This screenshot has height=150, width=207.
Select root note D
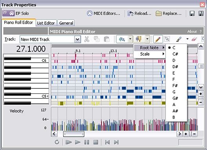(176, 60)
